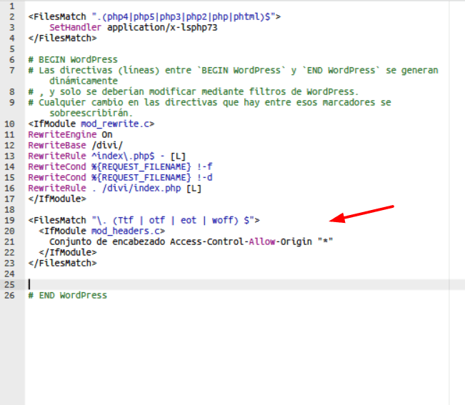
Task: Click the indented '</IfModule>' on line 22
Action: 68,252
